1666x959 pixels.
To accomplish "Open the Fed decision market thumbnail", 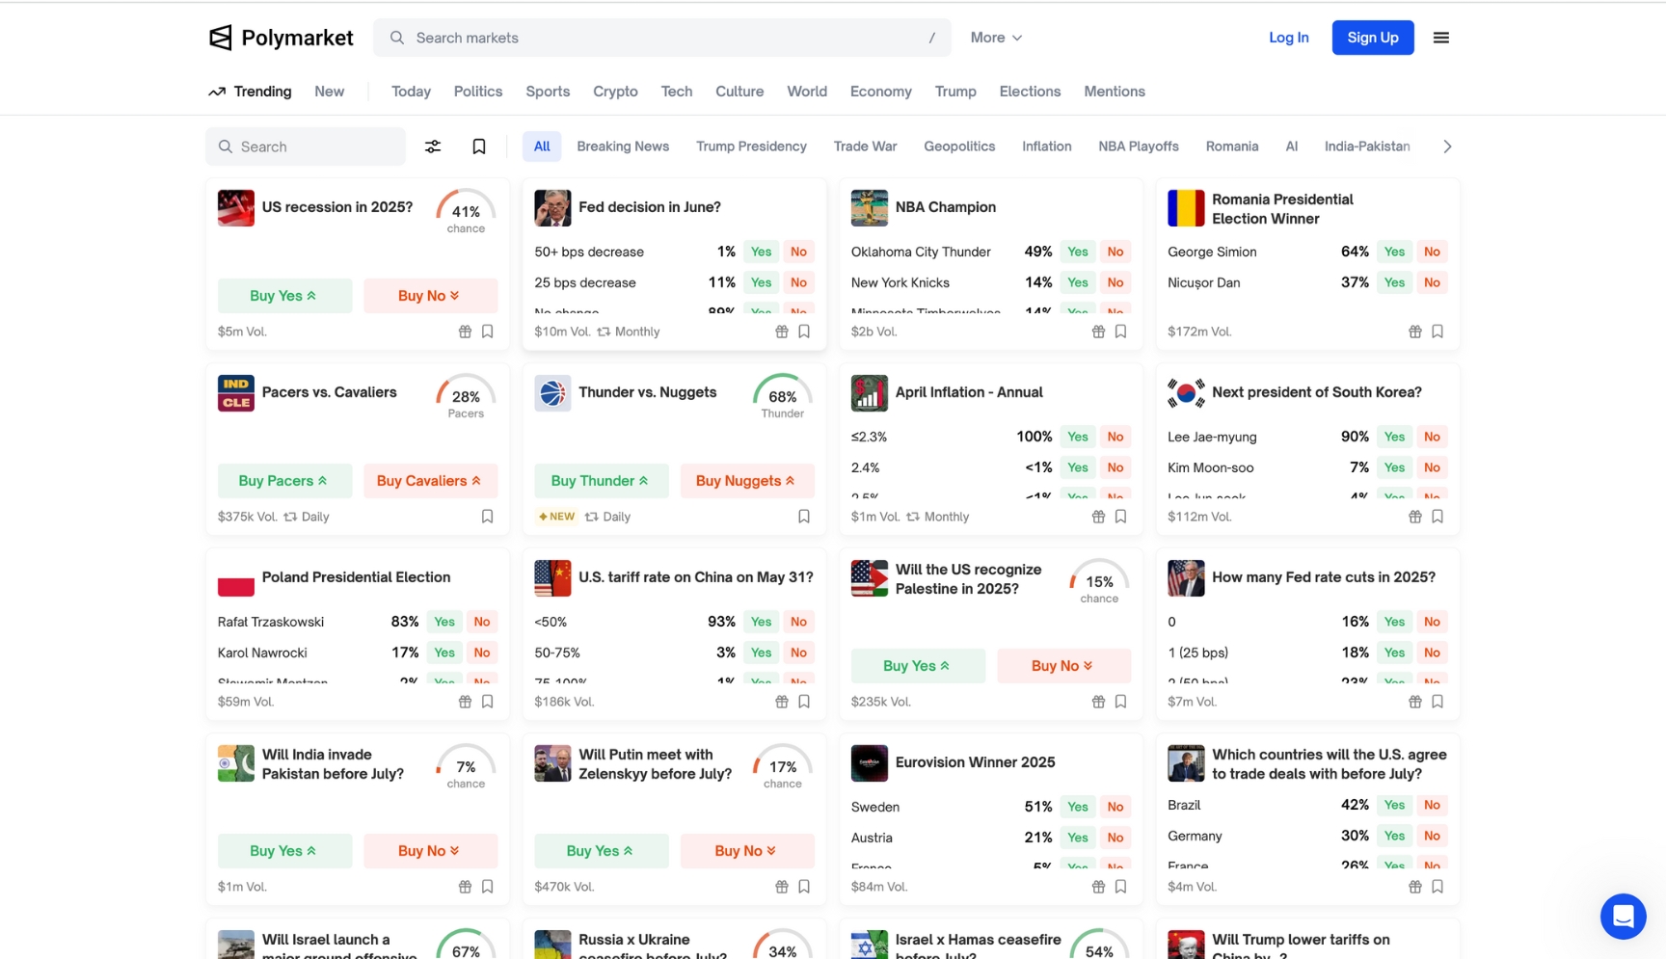I will coord(552,207).
